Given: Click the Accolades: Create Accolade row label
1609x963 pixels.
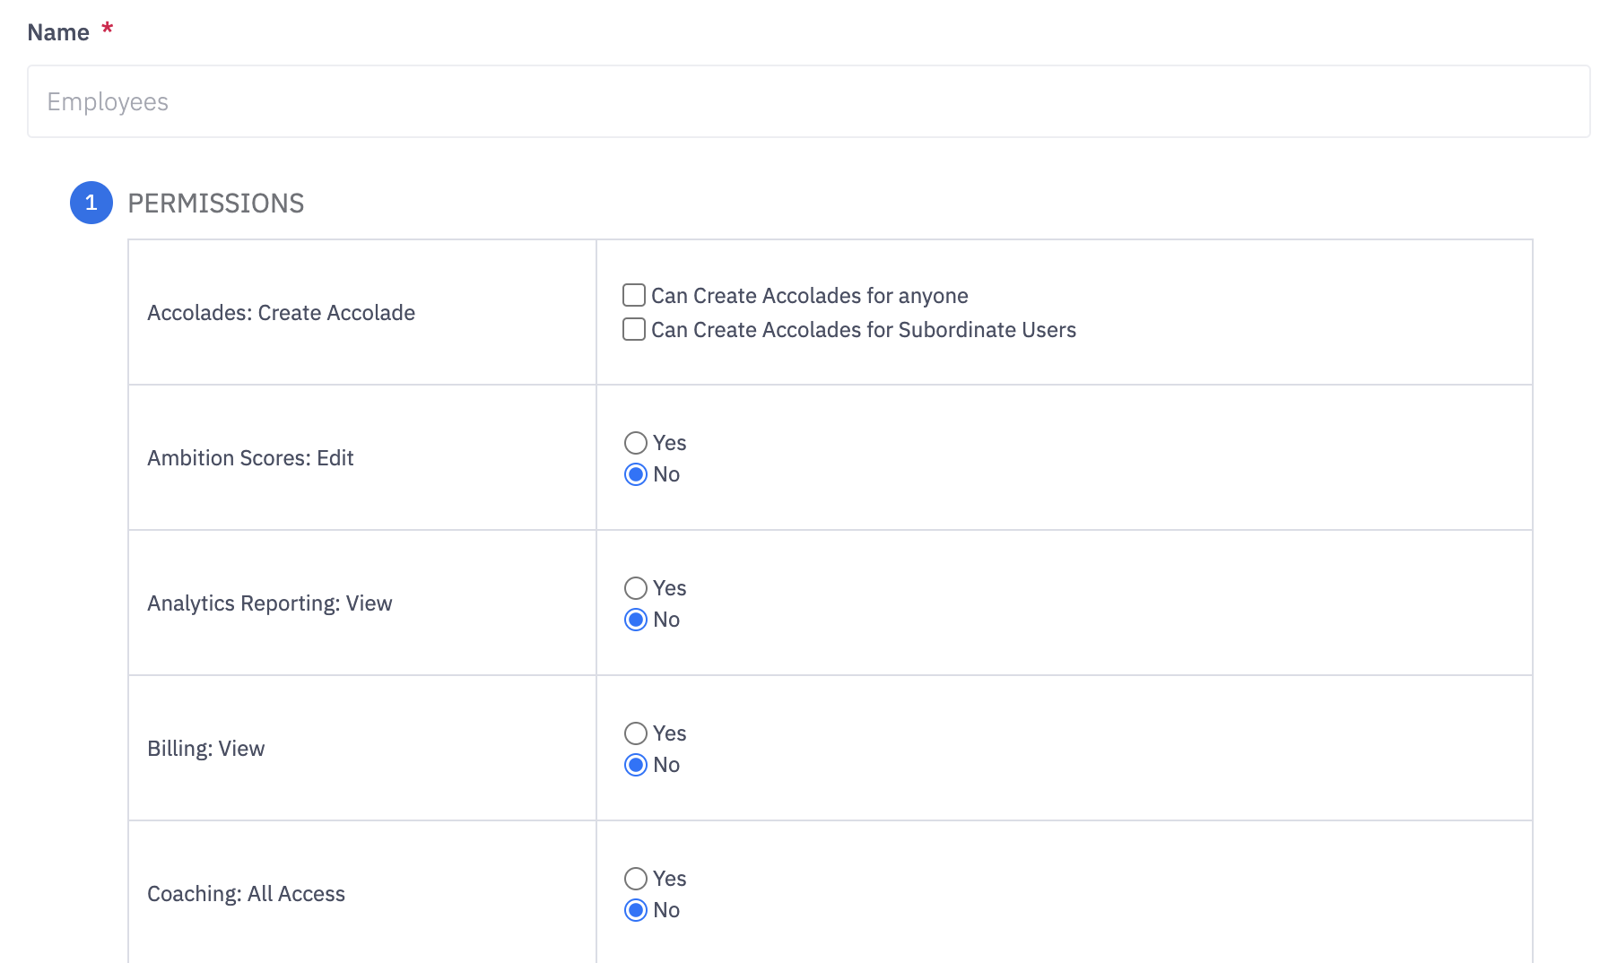Looking at the screenshot, I should coord(281,313).
